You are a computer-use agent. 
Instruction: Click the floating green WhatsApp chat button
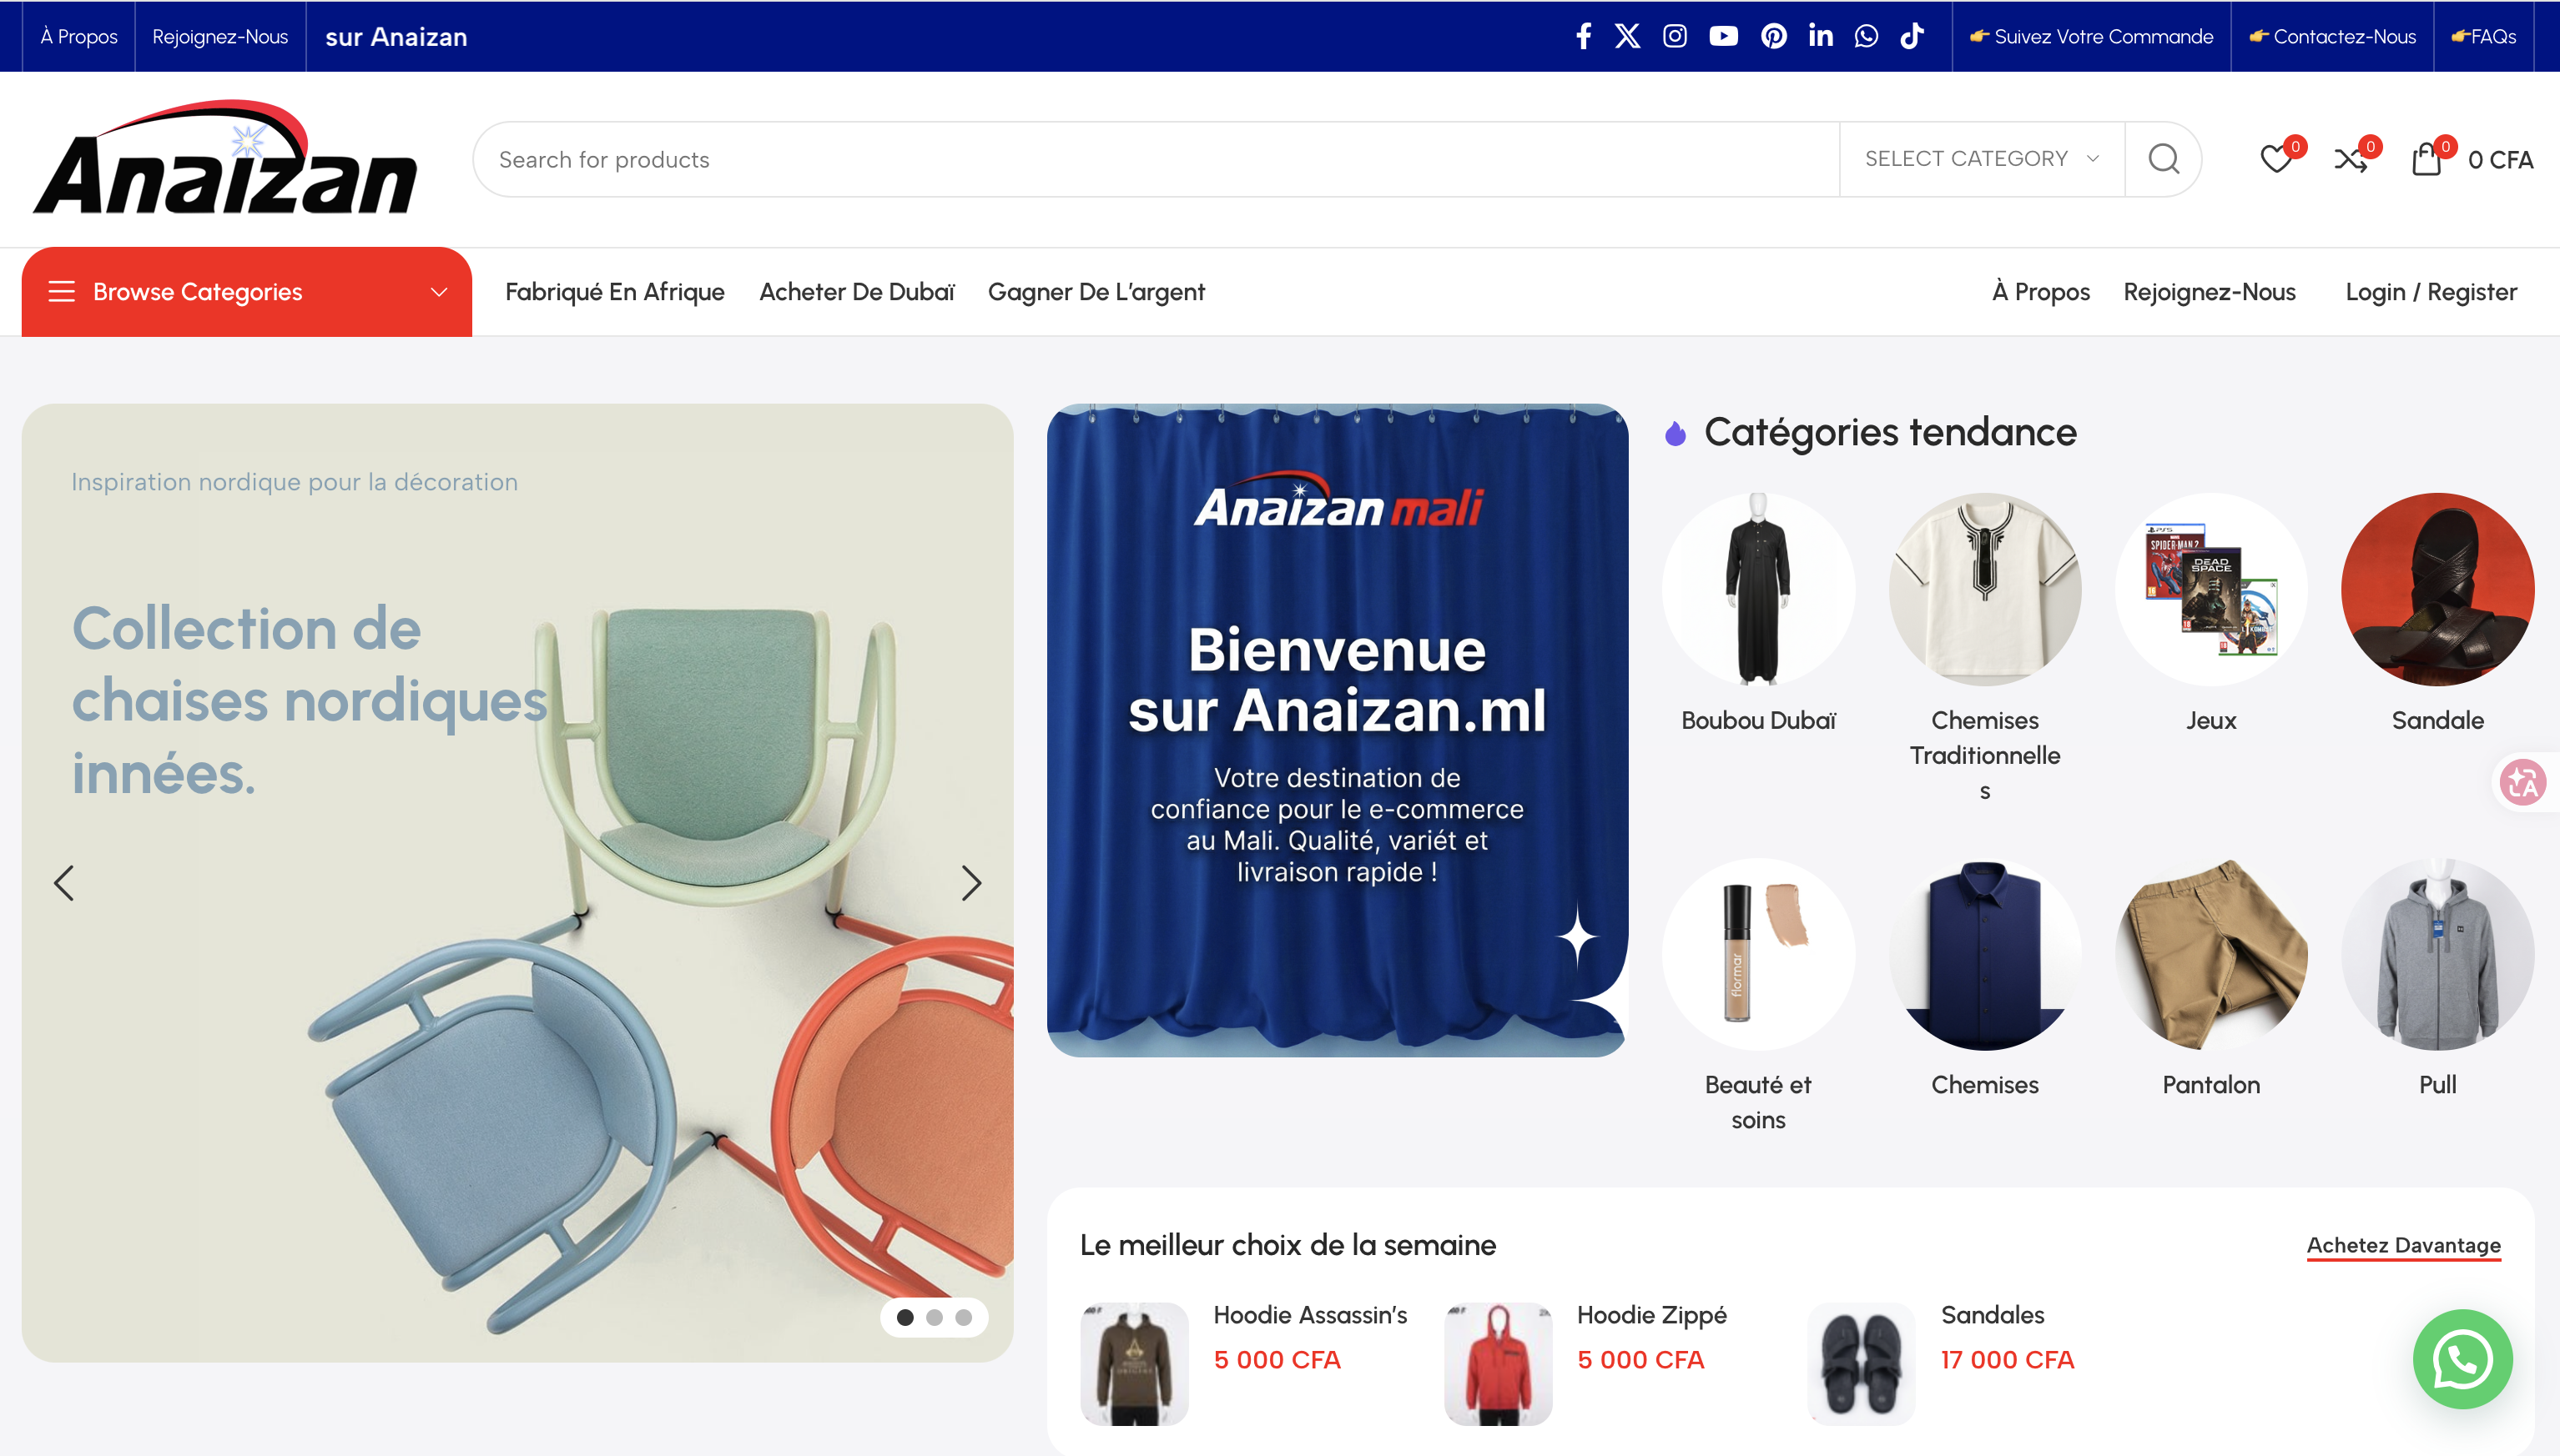(x=2462, y=1358)
